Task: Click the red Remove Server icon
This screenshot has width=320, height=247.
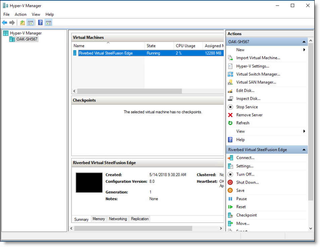Action: tap(230, 115)
